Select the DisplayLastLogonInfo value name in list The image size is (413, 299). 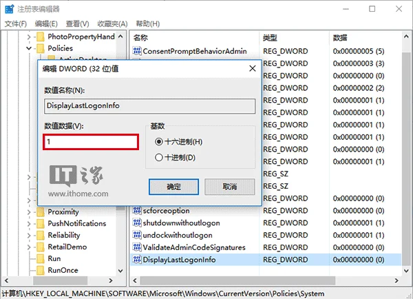click(179, 260)
